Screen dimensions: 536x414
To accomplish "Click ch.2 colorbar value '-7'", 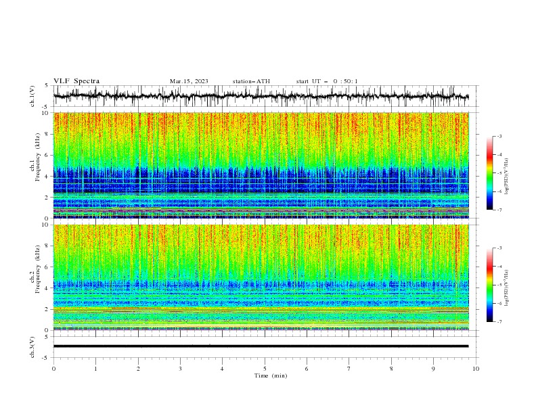I will click(499, 322).
